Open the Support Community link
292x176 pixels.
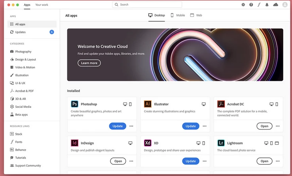tap(25, 166)
